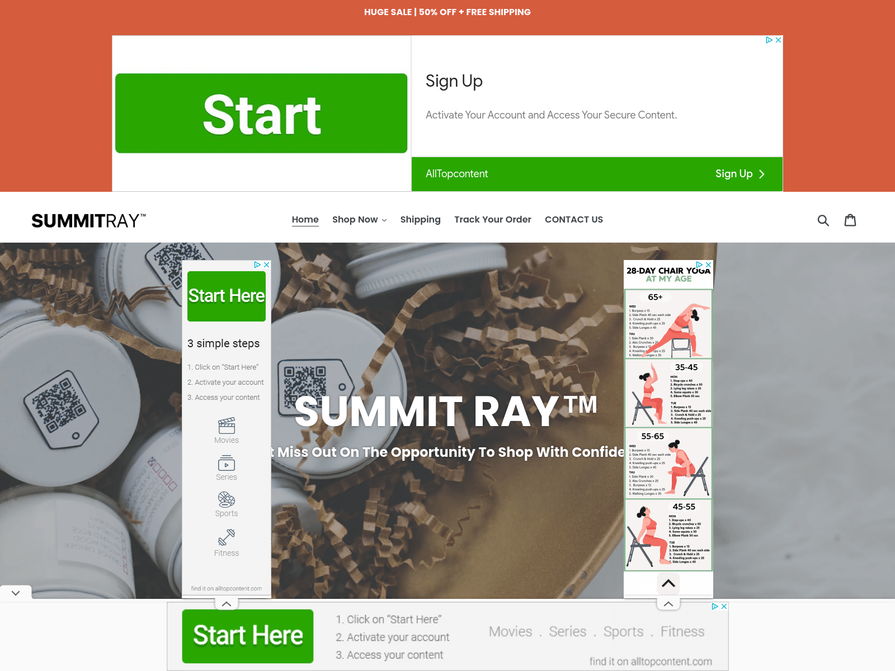Click the Sign Up heading in top ad

(x=454, y=82)
